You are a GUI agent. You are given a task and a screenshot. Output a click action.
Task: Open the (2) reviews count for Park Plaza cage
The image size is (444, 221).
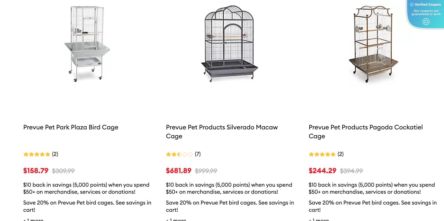[x=55, y=154]
